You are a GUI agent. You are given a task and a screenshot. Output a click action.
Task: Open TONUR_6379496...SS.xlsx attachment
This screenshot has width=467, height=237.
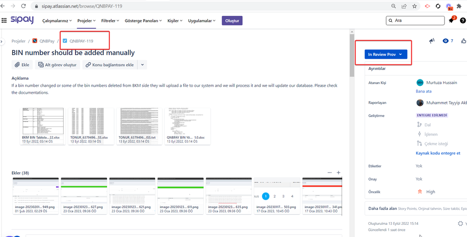(91, 126)
